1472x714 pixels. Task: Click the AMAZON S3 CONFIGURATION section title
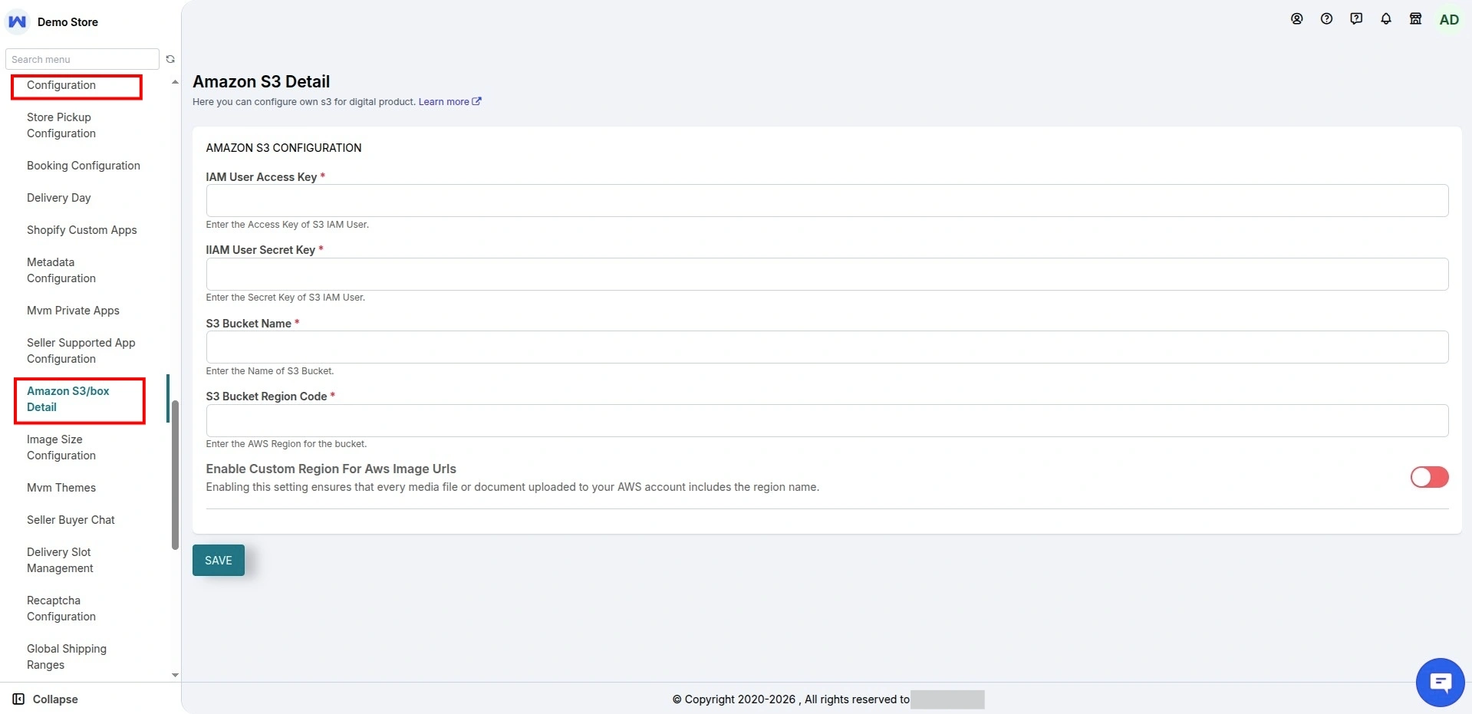(x=284, y=148)
